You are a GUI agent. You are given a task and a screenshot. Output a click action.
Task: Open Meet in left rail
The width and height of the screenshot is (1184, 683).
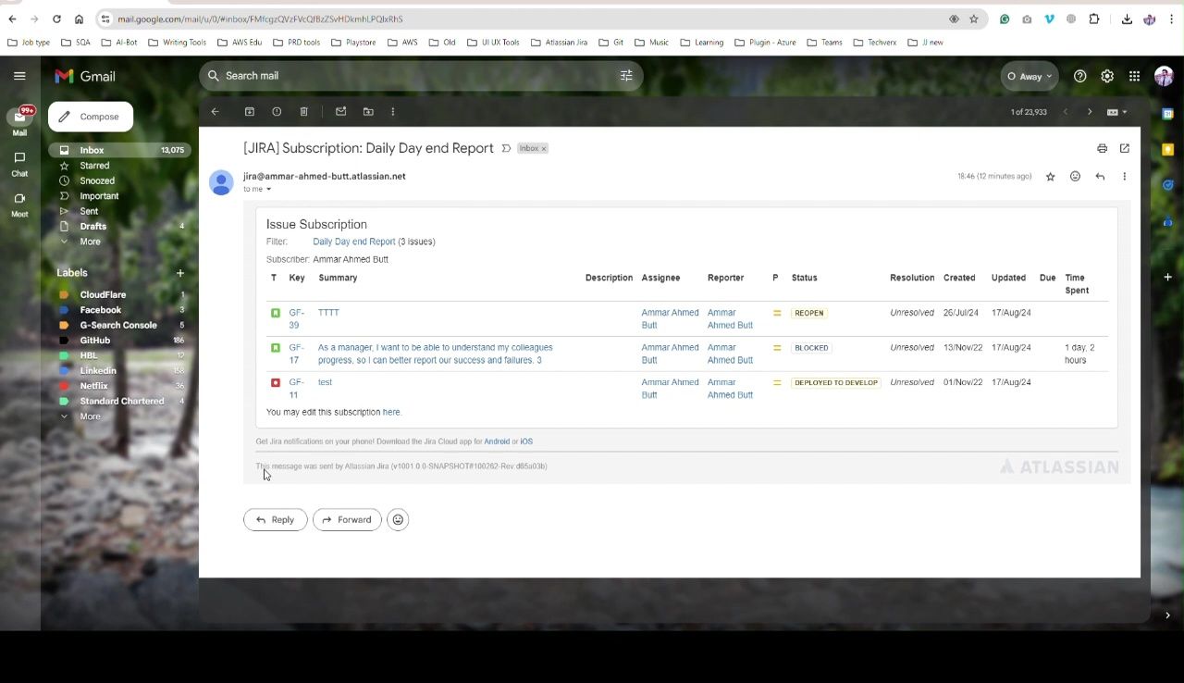click(19, 205)
